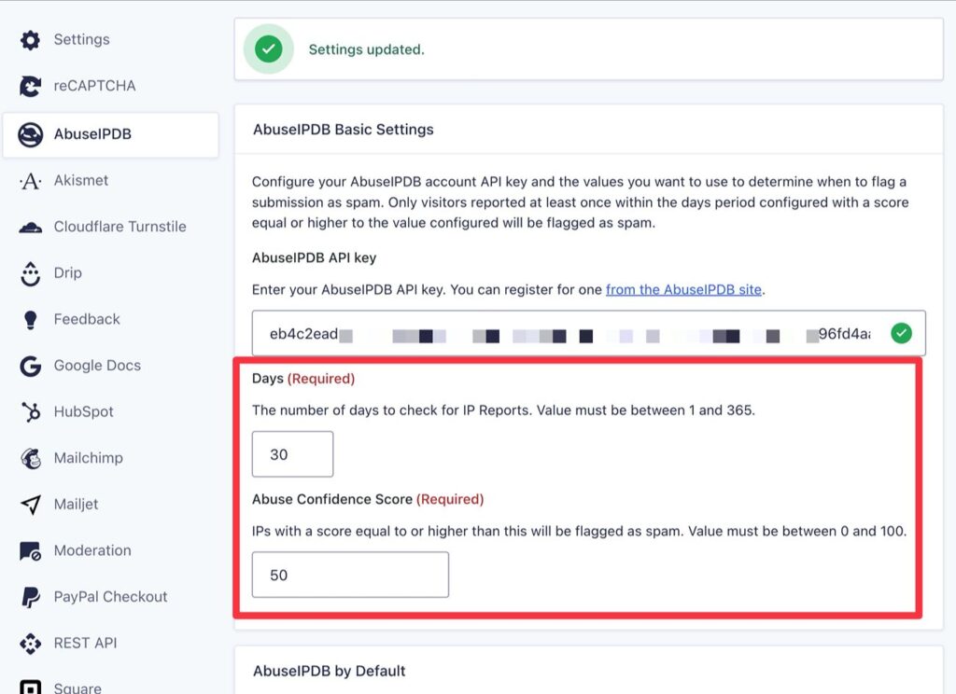Click the 'Settings updated.' notice text
956x694 pixels.
366,49
